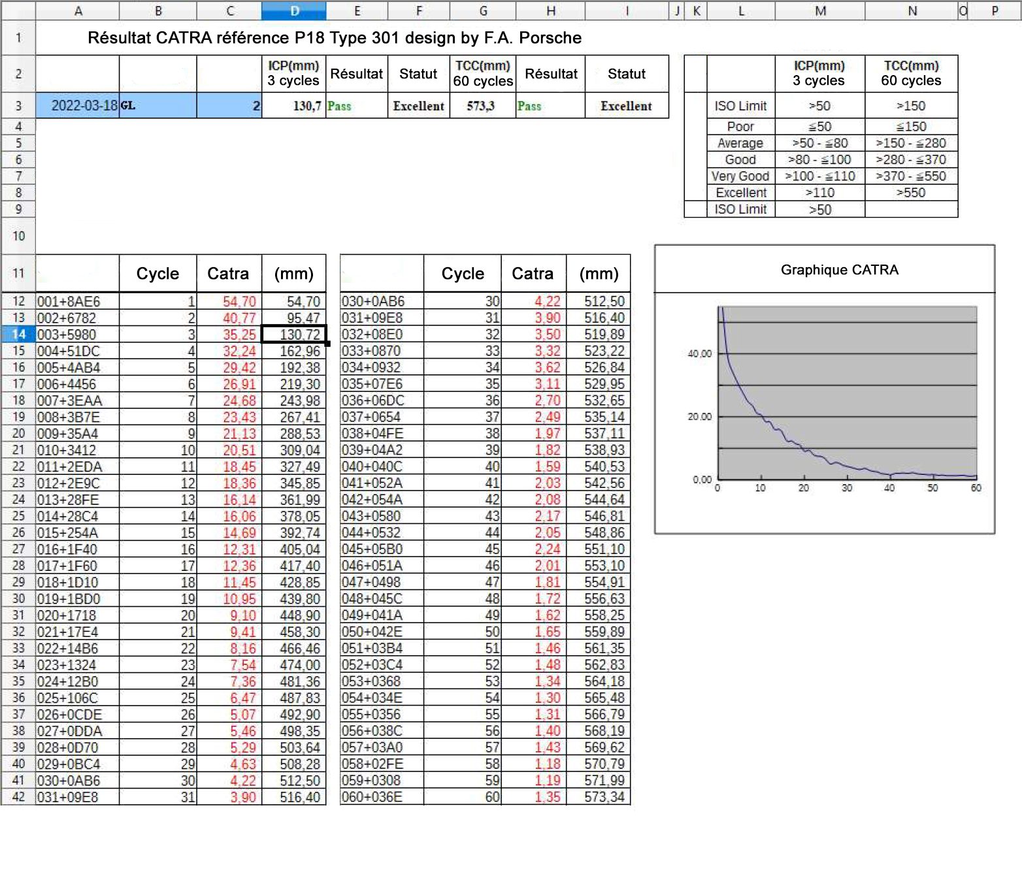This screenshot has height=878, width=1022.
Task: Click the mm value 551,10
Action: [x=599, y=549]
